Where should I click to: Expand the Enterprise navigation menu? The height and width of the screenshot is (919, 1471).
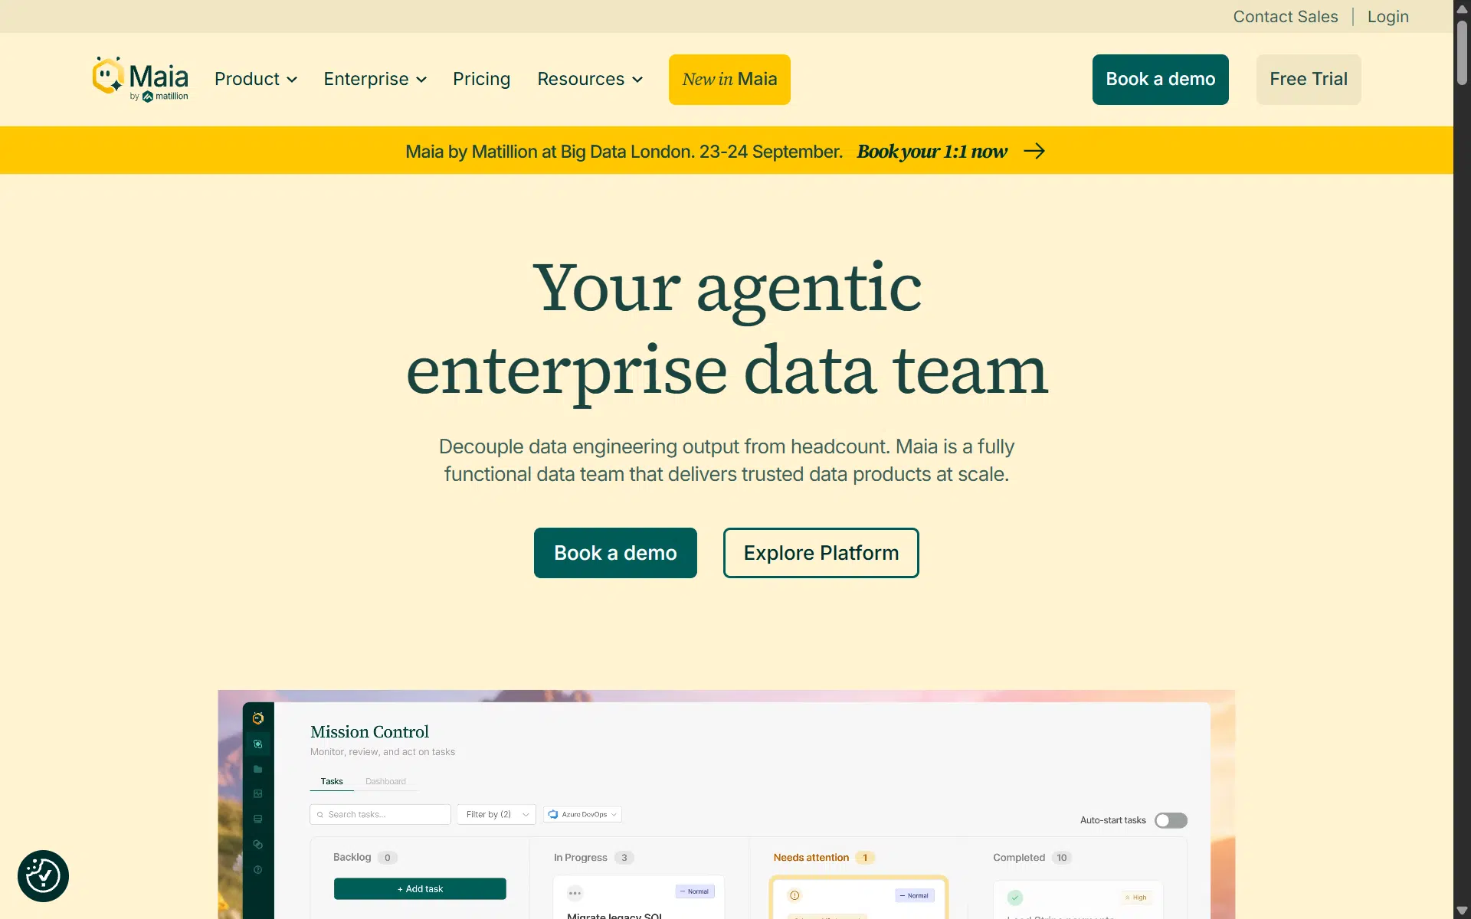(x=375, y=79)
